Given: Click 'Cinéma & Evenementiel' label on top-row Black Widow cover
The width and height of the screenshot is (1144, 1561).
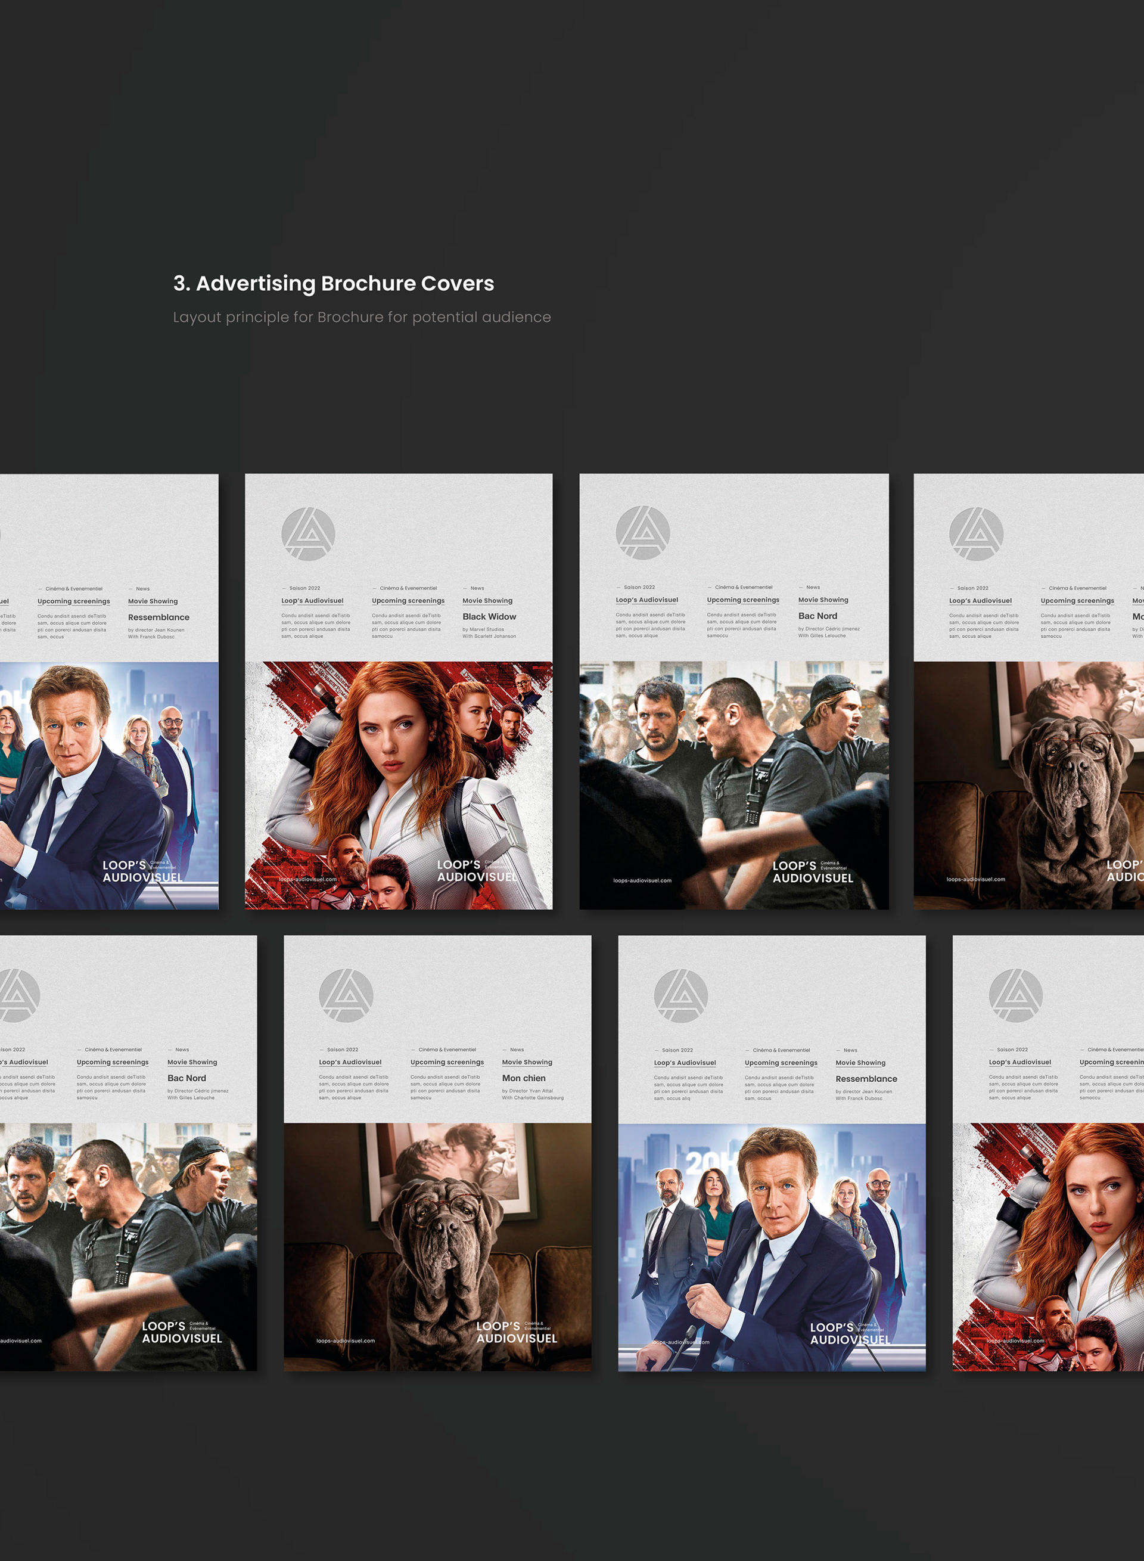Looking at the screenshot, I should tap(409, 588).
